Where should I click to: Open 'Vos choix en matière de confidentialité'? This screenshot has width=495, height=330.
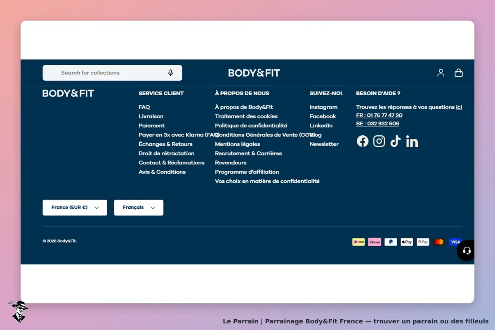click(x=267, y=181)
